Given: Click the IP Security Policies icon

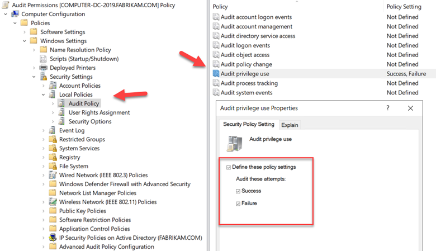Looking at the screenshot, I should tap(53, 238).
